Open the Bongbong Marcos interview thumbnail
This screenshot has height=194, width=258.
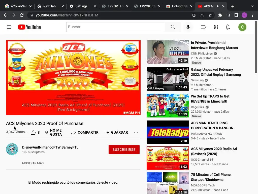[168, 52]
